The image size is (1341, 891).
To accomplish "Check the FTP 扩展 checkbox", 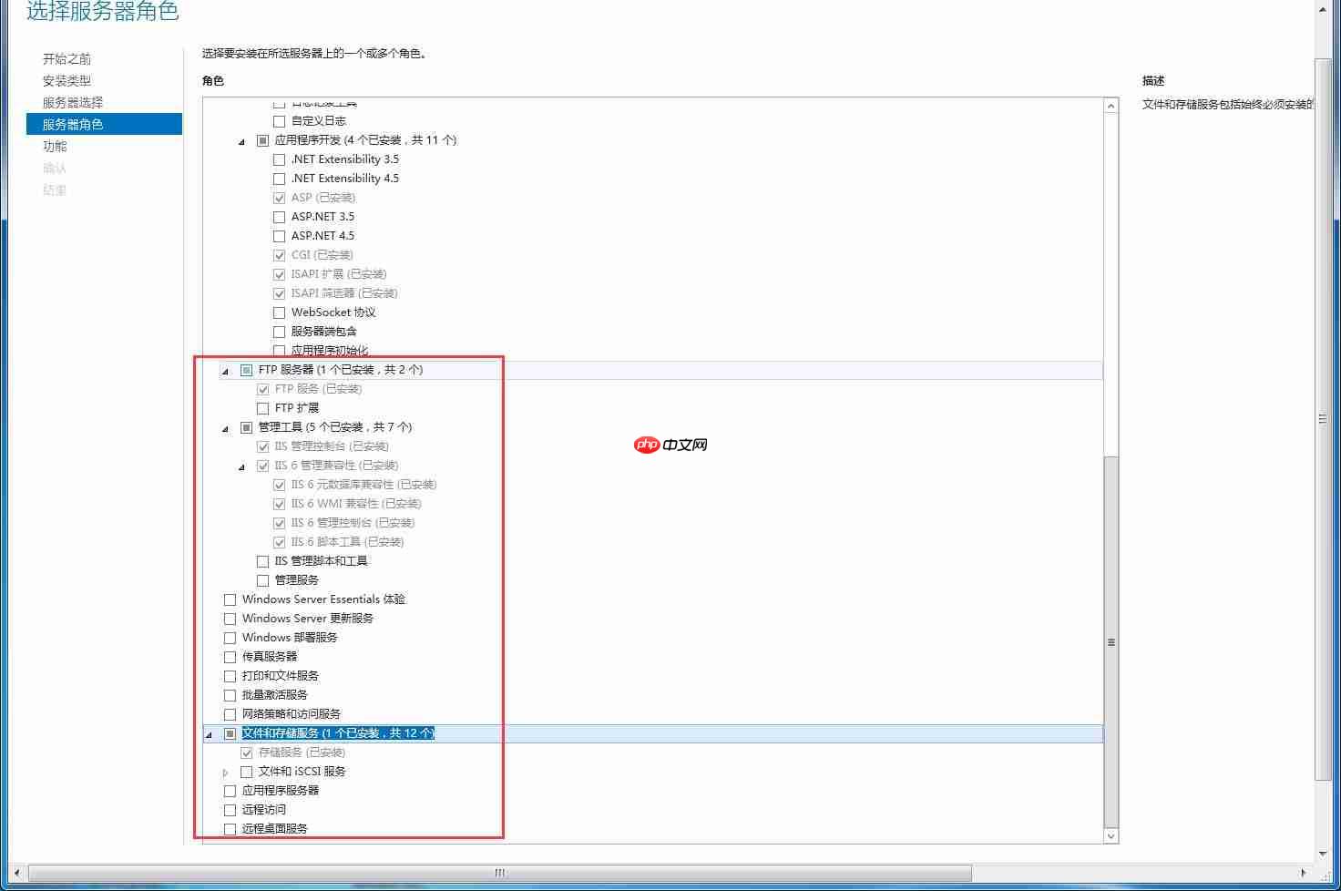I will (x=262, y=407).
